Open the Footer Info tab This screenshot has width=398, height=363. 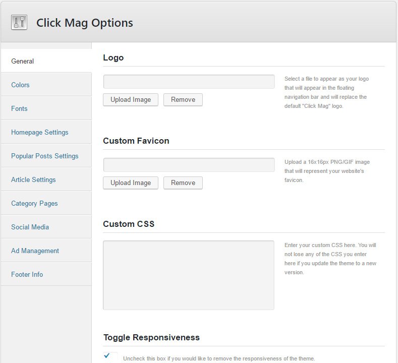pyautogui.click(x=27, y=274)
